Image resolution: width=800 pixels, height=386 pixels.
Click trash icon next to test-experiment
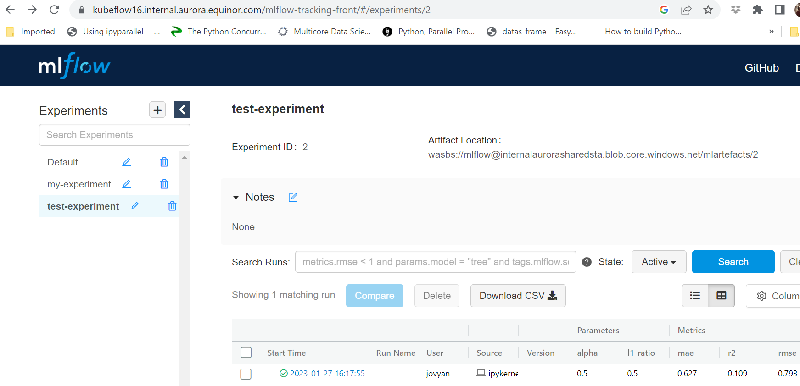tap(172, 206)
